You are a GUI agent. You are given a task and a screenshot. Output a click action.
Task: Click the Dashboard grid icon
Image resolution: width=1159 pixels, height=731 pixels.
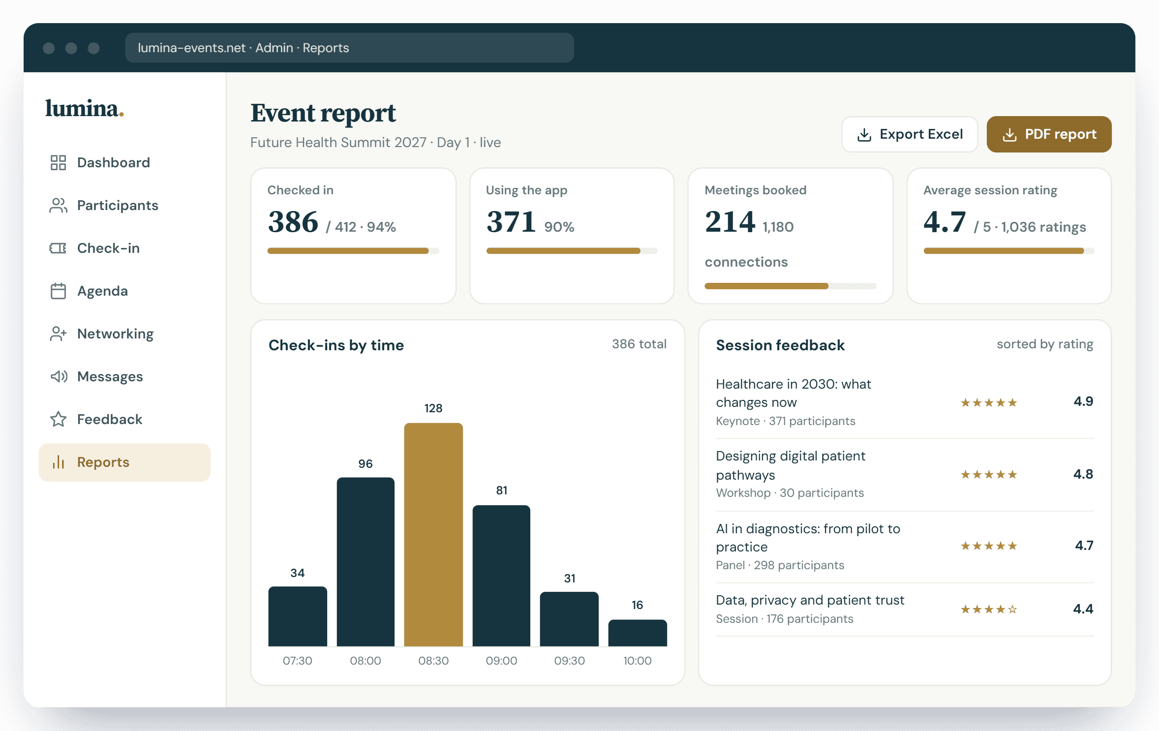point(58,162)
